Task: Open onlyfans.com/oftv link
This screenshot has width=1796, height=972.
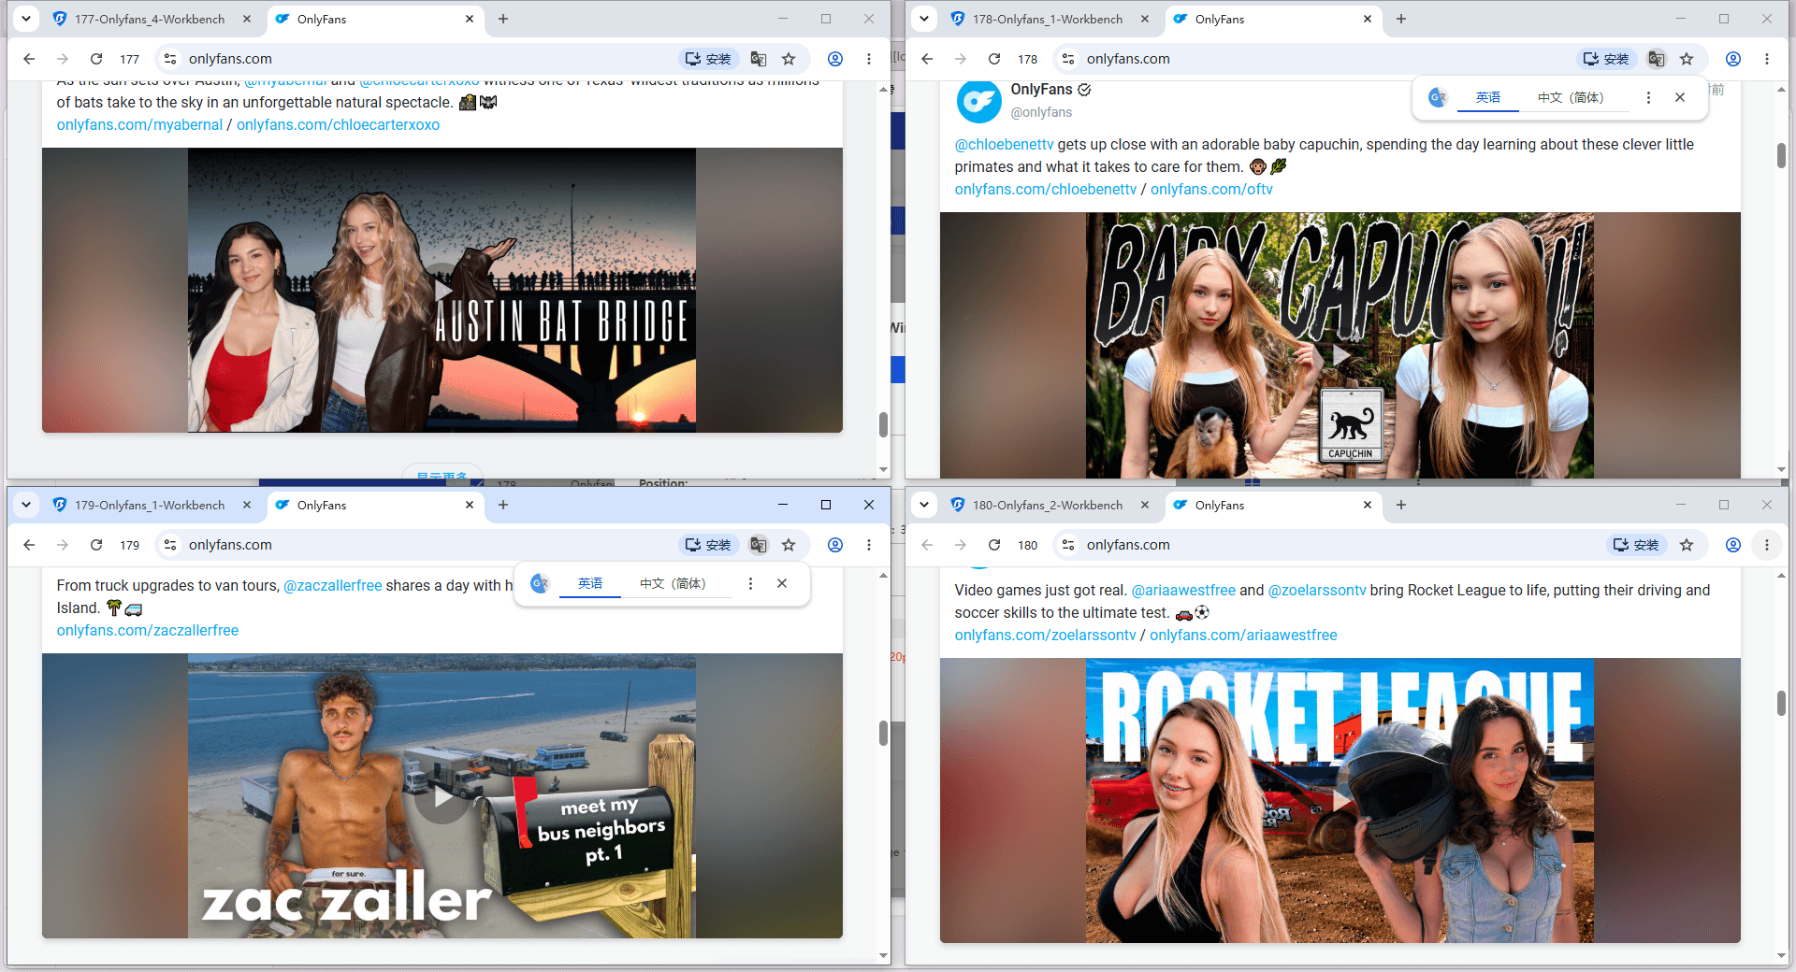Action: point(1211,189)
